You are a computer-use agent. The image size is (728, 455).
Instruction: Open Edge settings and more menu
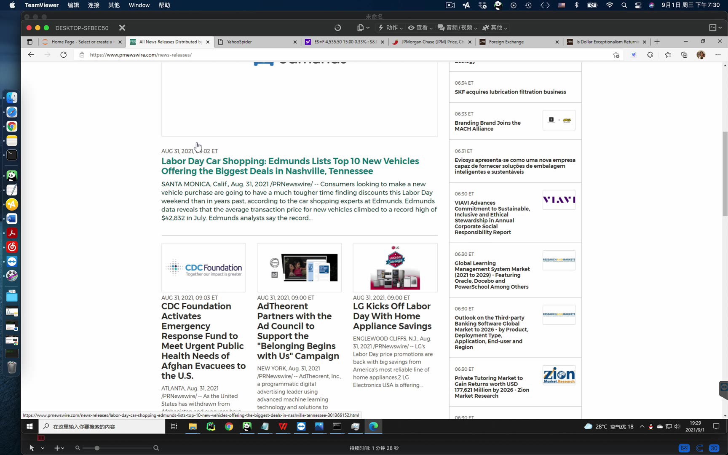(x=718, y=55)
